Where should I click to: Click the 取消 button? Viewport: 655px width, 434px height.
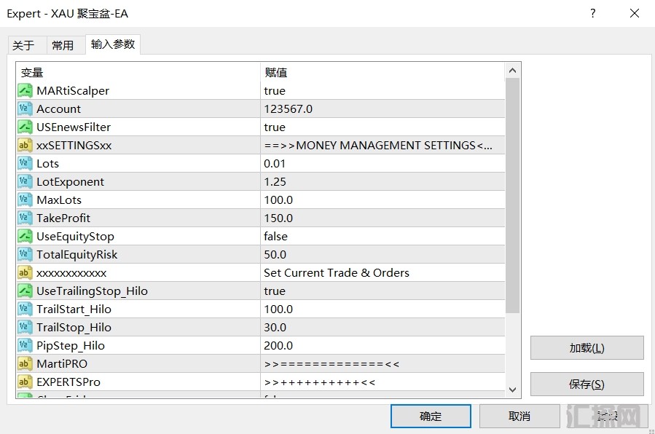coord(519,416)
